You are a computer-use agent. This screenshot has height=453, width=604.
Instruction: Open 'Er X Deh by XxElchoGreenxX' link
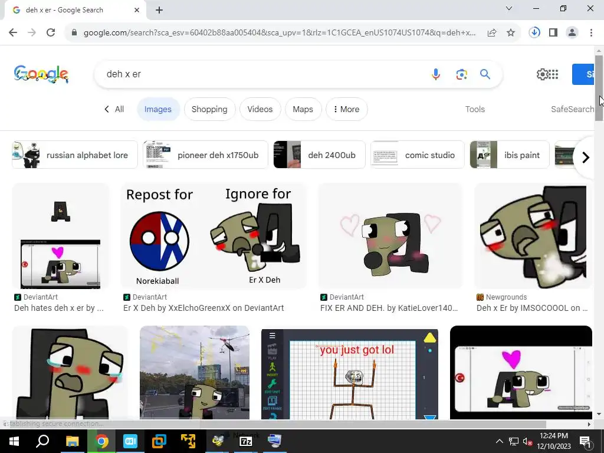[203, 308]
